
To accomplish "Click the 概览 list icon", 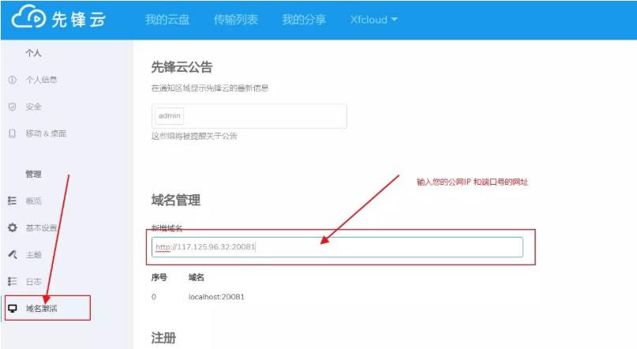I will click(x=12, y=201).
